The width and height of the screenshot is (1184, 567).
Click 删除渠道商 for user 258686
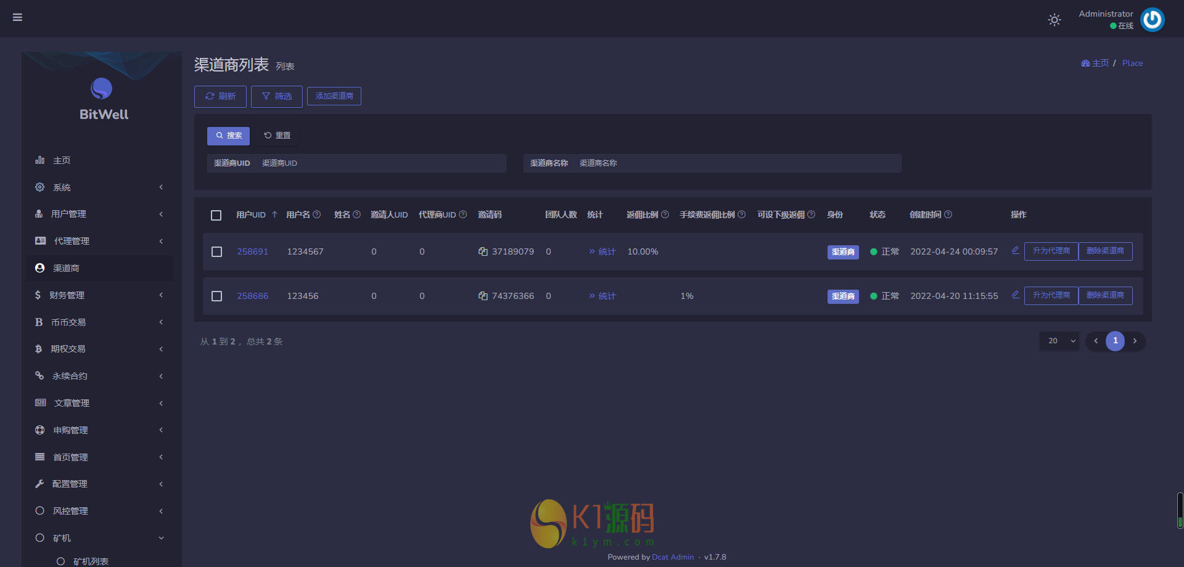pos(1105,296)
